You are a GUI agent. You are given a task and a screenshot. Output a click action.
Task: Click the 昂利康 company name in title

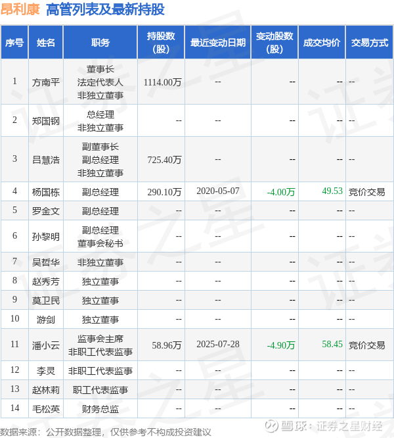pos(20,9)
